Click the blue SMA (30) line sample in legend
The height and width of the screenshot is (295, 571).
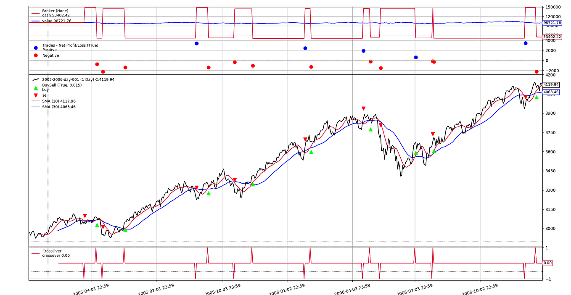point(35,106)
